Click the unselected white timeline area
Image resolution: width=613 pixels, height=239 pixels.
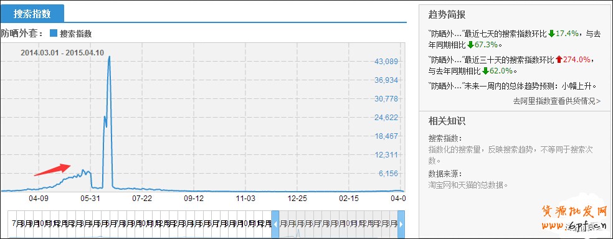click(x=140, y=225)
